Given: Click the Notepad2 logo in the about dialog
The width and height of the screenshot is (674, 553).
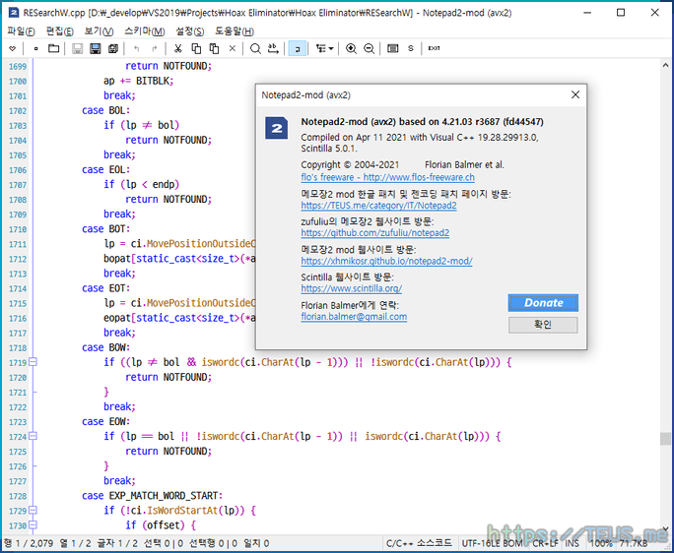Looking at the screenshot, I should pos(276,128).
